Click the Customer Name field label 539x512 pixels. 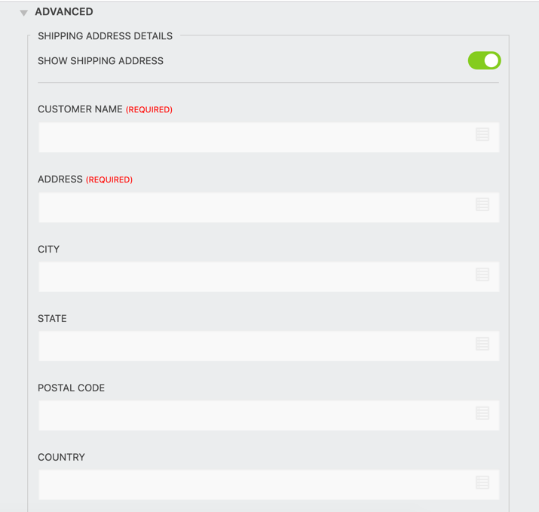point(80,109)
